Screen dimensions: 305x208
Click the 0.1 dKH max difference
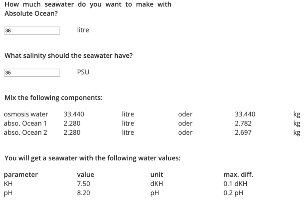pyautogui.click(x=237, y=184)
